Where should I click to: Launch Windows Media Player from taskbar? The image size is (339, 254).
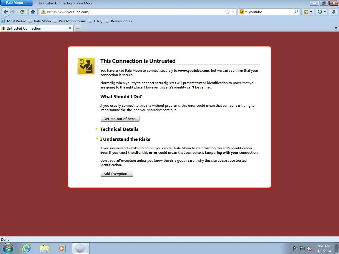point(62,248)
